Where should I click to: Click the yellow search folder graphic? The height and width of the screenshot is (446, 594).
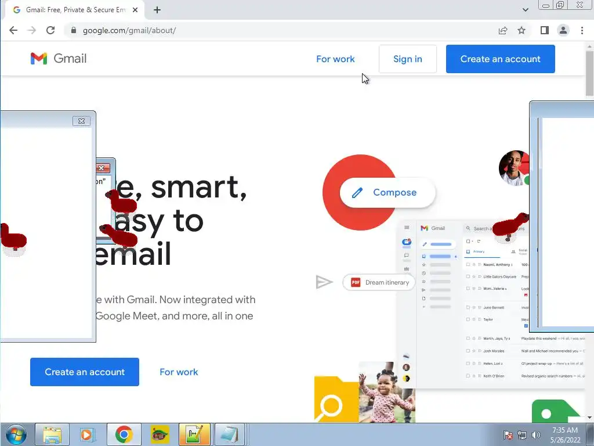coord(336,399)
